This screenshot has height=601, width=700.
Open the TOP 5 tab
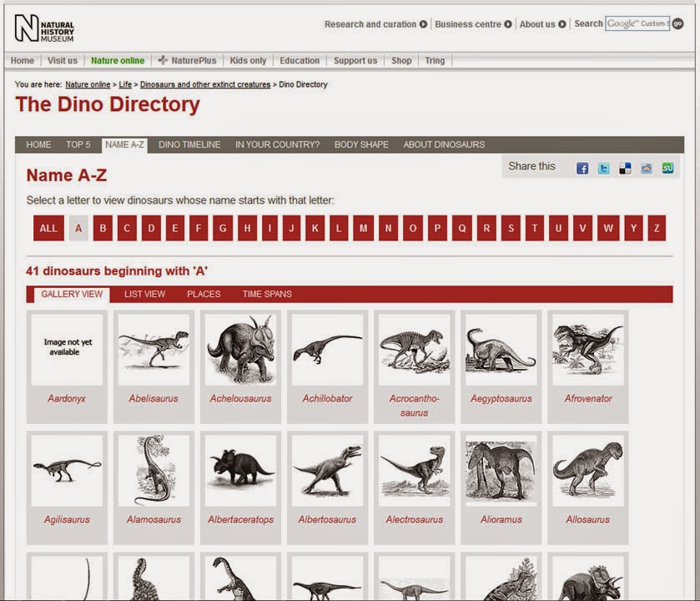coord(78,144)
